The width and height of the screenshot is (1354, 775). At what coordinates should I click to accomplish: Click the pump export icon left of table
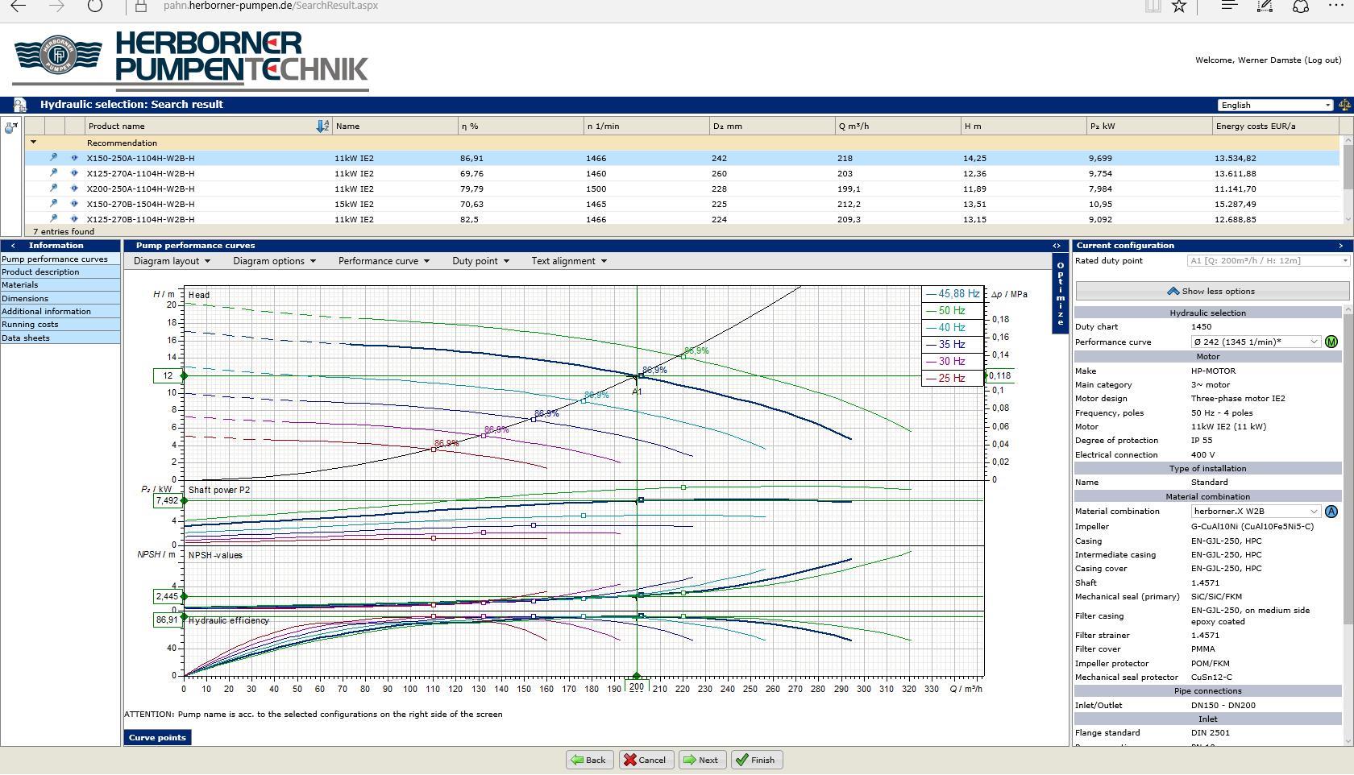(10, 127)
